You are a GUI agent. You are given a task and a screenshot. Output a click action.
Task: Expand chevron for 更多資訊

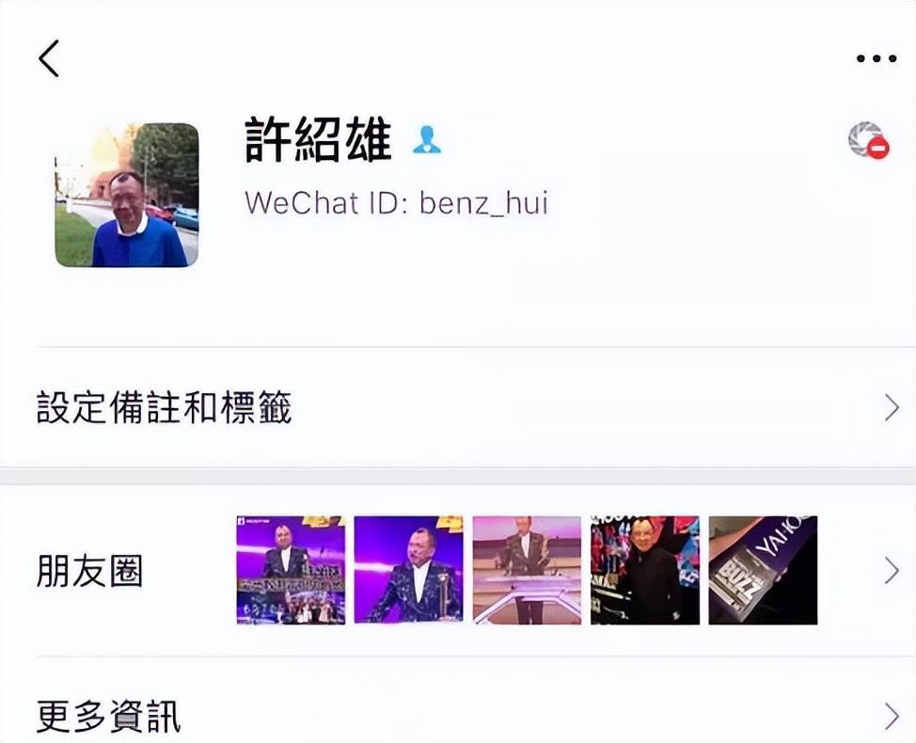click(892, 716)
